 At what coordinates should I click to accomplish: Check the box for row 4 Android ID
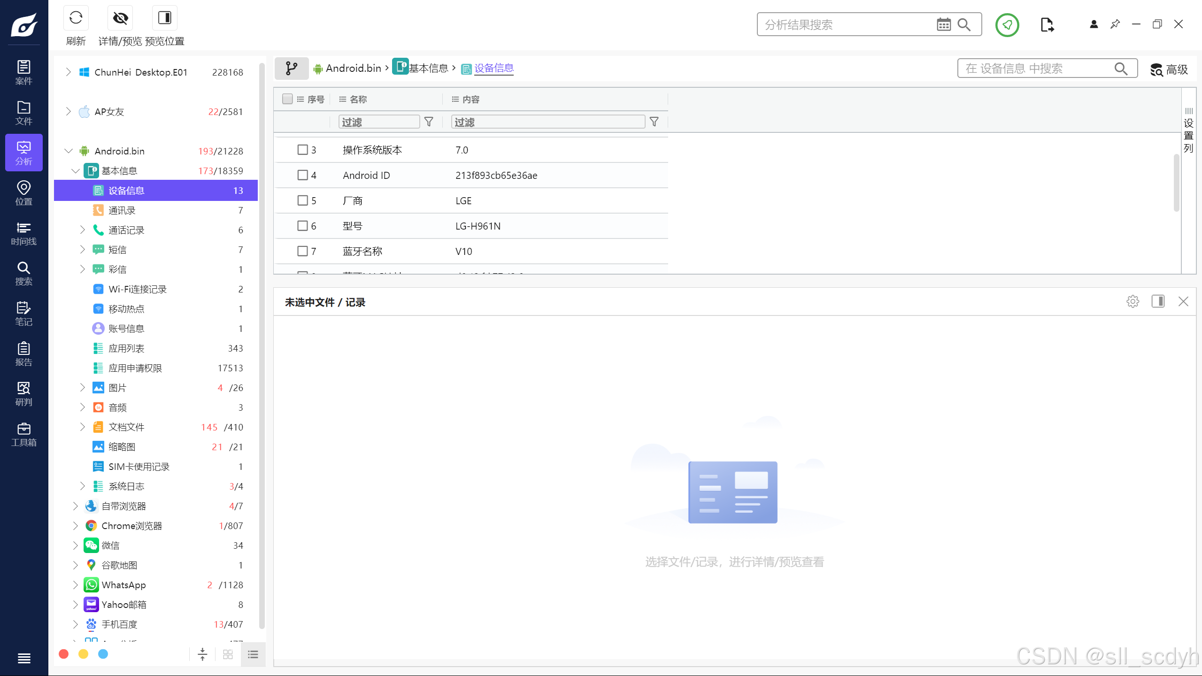click(302, 175)
